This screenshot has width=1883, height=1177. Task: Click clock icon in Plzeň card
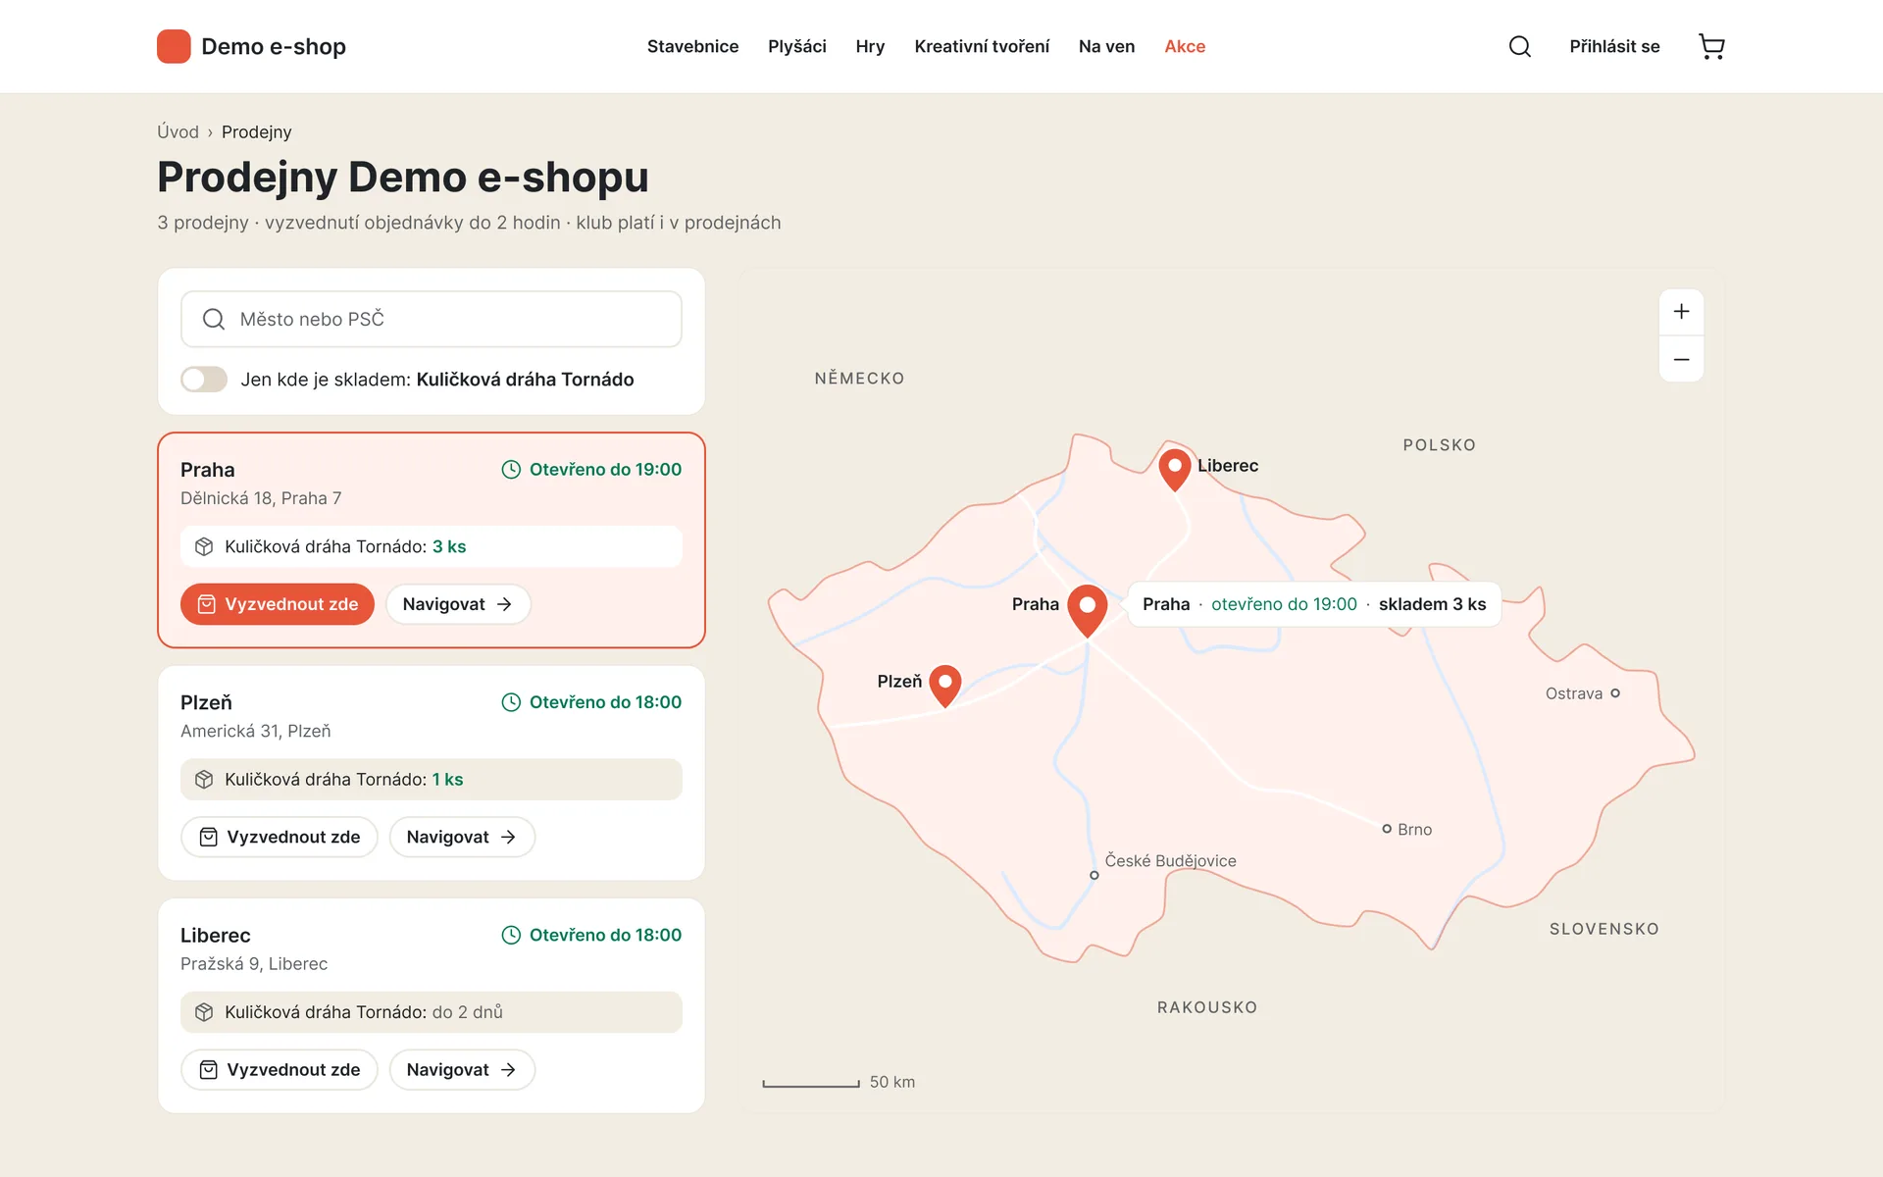click(511, 702)
